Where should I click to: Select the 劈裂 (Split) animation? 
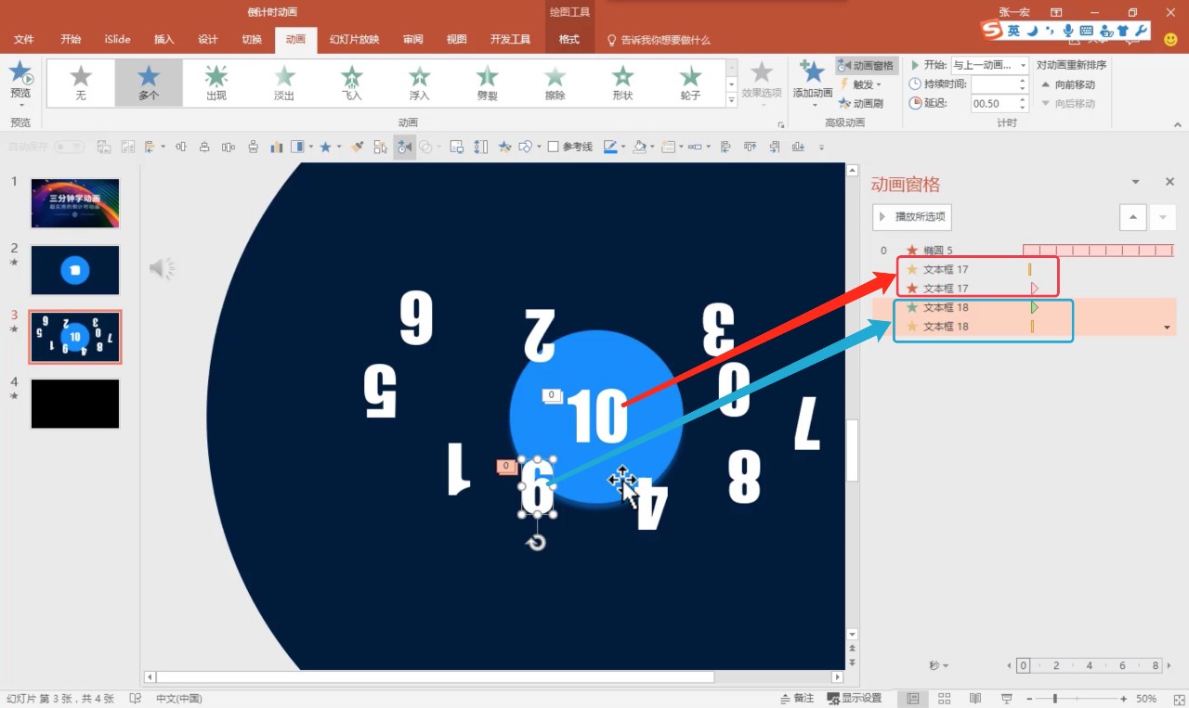click(x=487, y=83)
